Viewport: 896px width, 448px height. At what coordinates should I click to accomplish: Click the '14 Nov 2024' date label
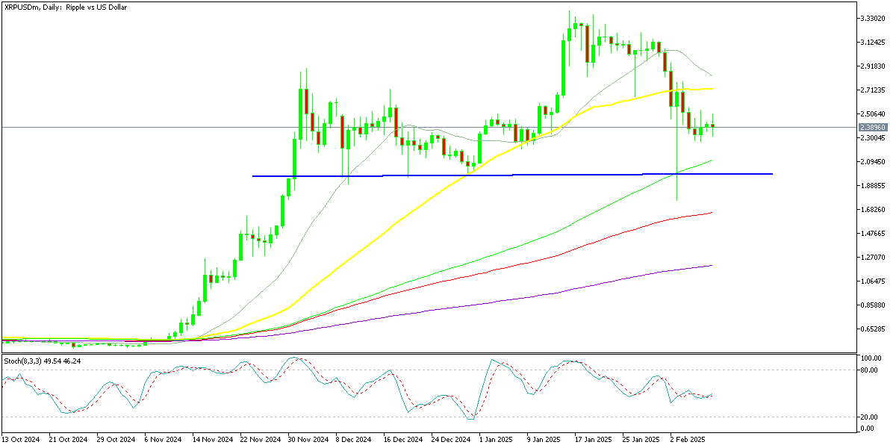pos(213,441)
